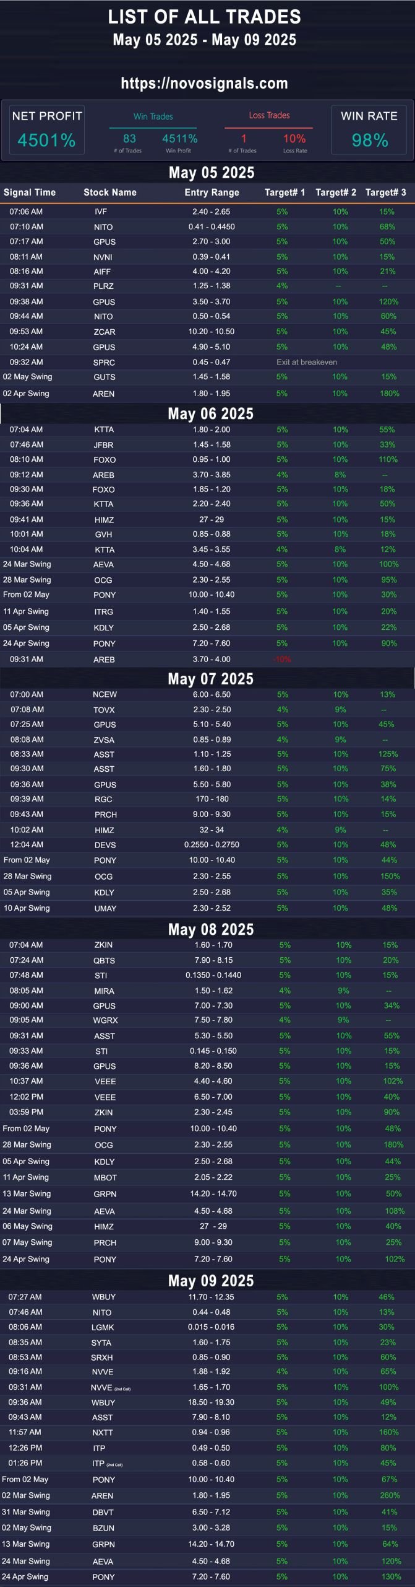Click the May 05 2025 section heading

coord(212,172)
